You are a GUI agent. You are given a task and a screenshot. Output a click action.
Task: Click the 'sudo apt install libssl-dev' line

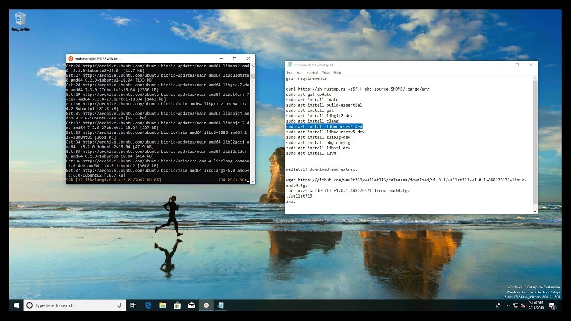(318, 148)
